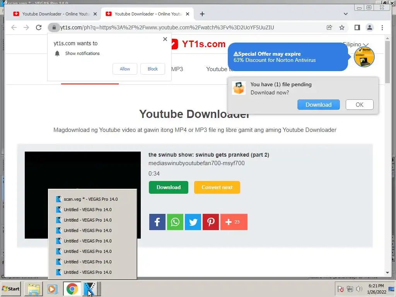Click the bell icon in permission prompt
The width and height of the screenshot is (396, 297).
pyautogui.click(x=57, y=53)
